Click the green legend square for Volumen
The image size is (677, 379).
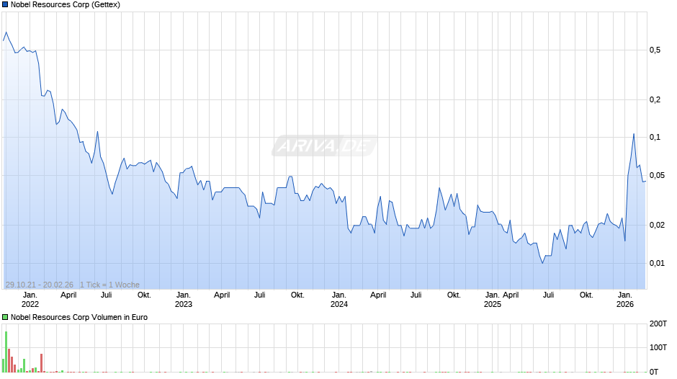click(5, 317)
